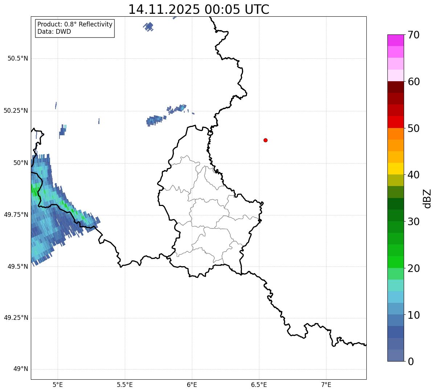Pick the magenta top colorbar swatch
This screenshot has height=392, width=436.
pyautogui.click(x=395, y=40)
